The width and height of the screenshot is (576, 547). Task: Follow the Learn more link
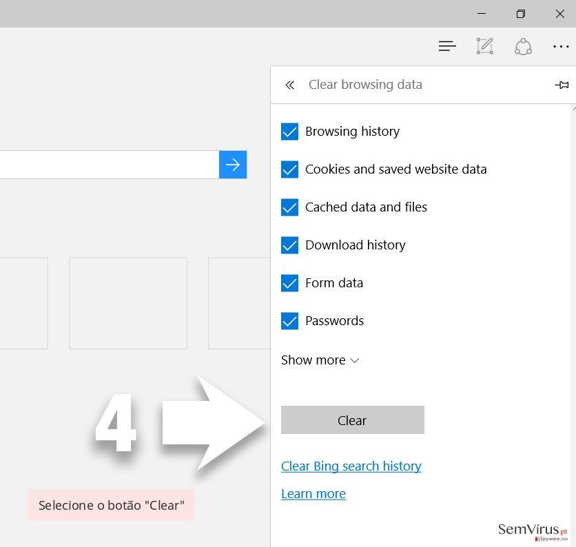pyautogui.click(x=313, y=494)
